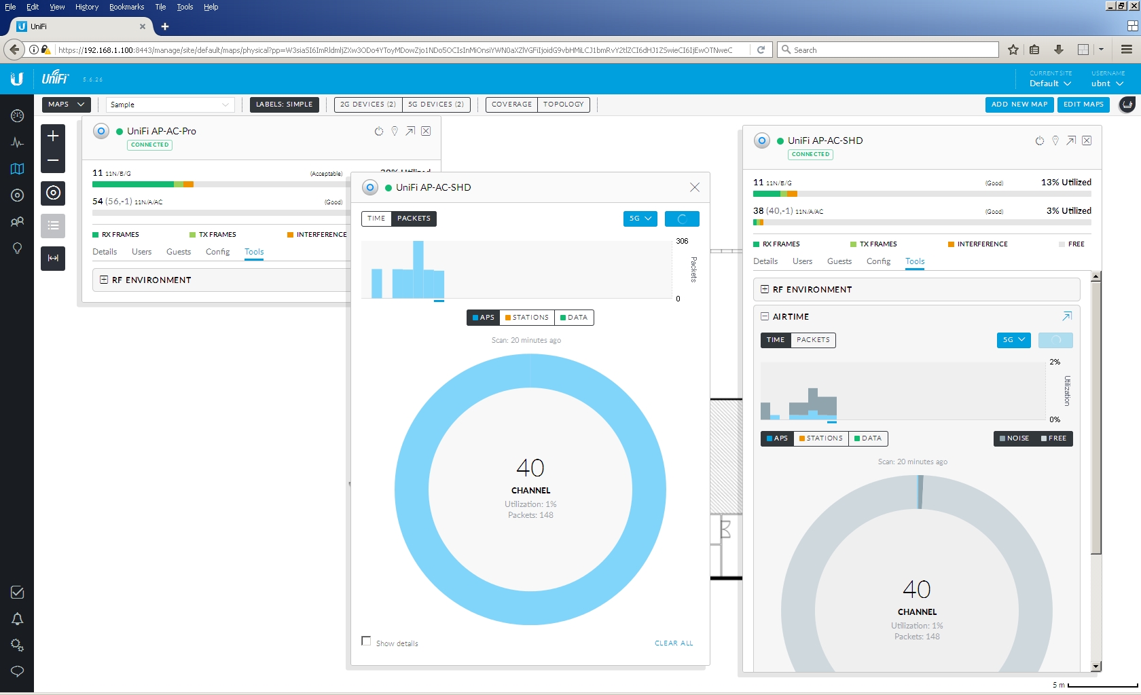
Task: Toggle NOISE legend in Airtime panel
Action: [x=1014, y=438]
